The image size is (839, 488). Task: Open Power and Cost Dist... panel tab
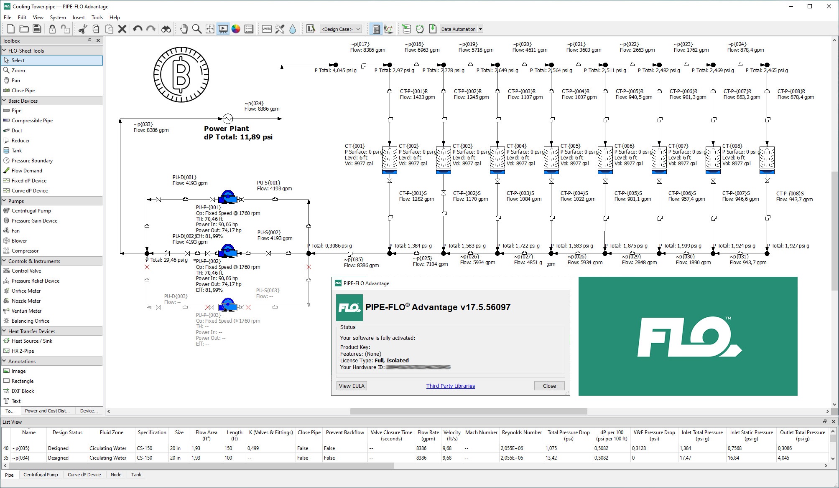(47, 411)
